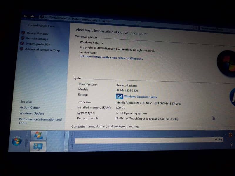Expand the taskbar address bar dropdown
The width and height of the screenshot is (235, 176).
(216, 140)
